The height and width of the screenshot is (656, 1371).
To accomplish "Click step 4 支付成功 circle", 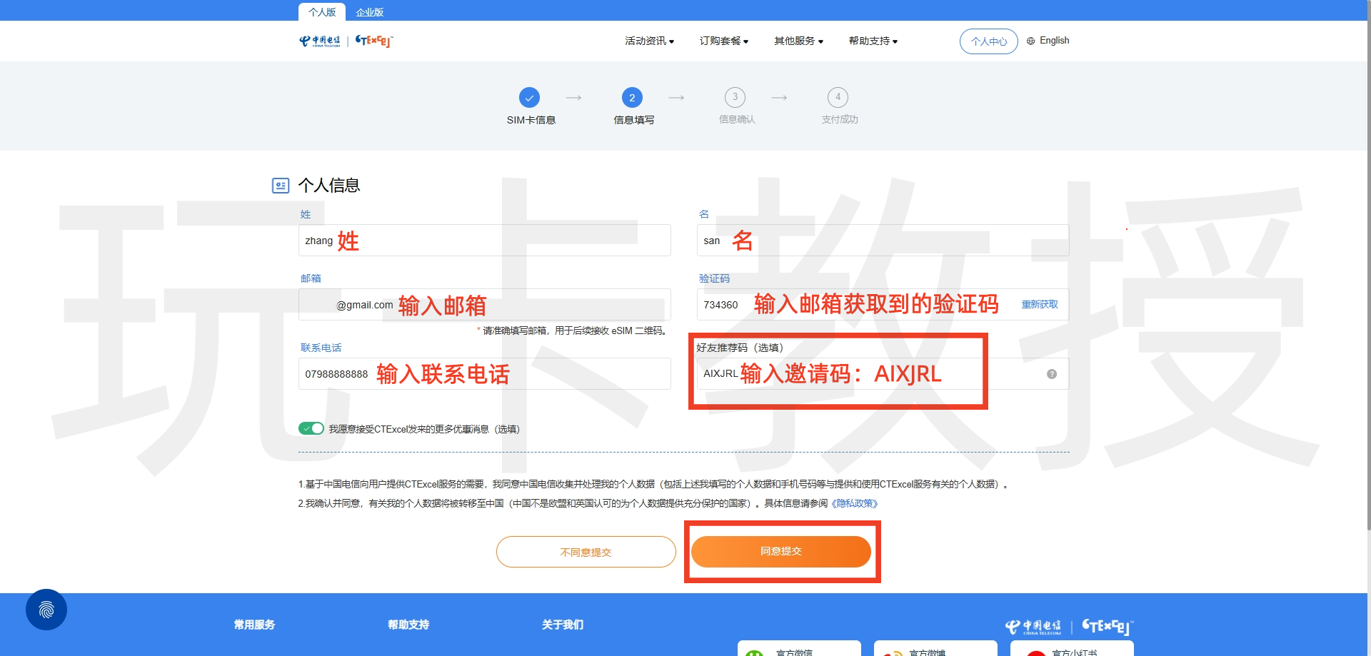I will [838, 97].
